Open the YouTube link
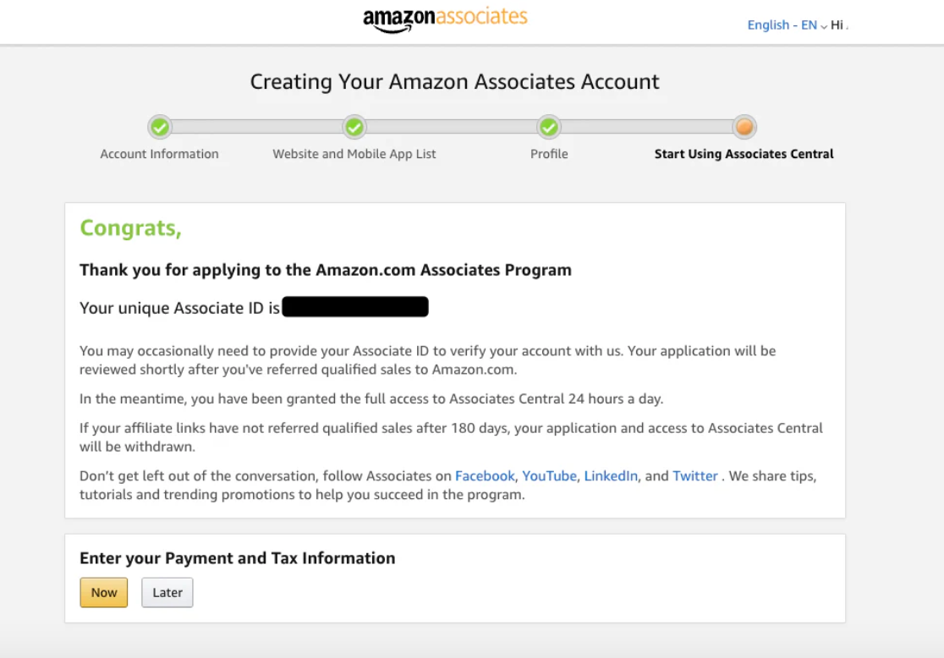944x658 pixels. (549, 476)
